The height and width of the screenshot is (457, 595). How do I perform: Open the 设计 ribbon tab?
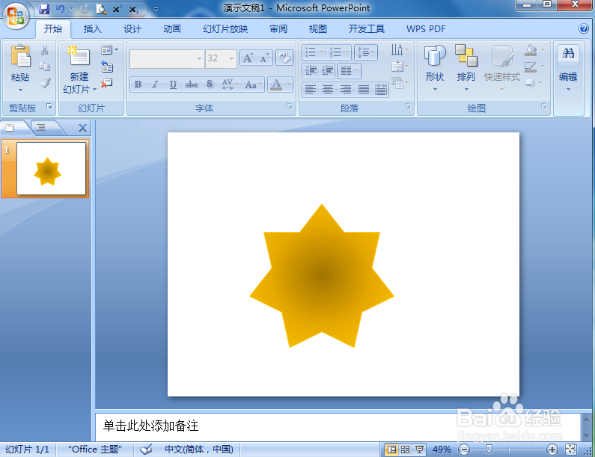[x=132, y=29]
